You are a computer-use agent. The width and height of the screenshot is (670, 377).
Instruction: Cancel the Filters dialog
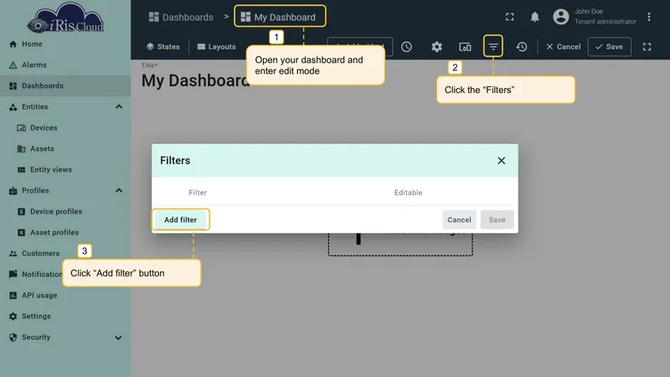[459, 219]
